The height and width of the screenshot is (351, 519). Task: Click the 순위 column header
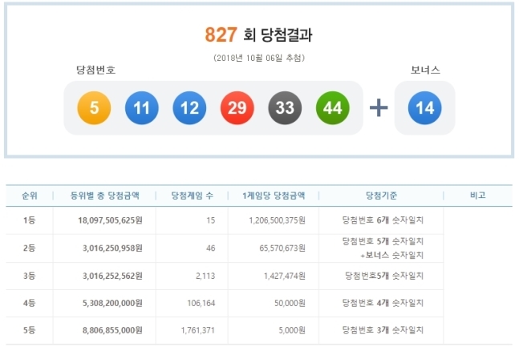point(30,196)
